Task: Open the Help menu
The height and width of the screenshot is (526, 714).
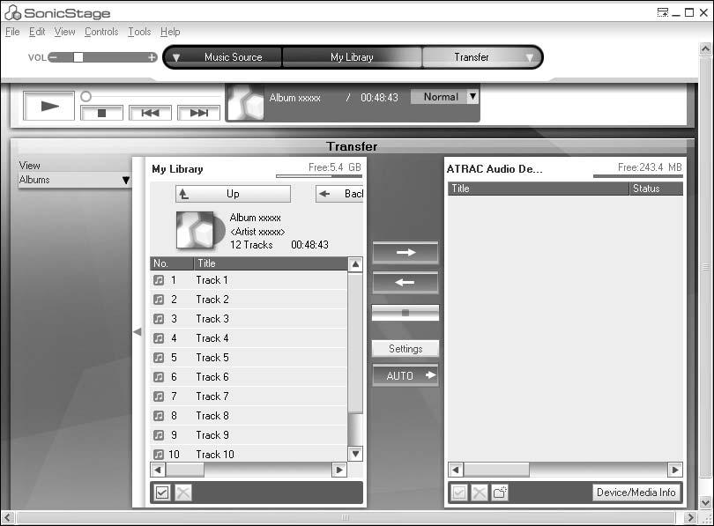Action: (170, 32)
